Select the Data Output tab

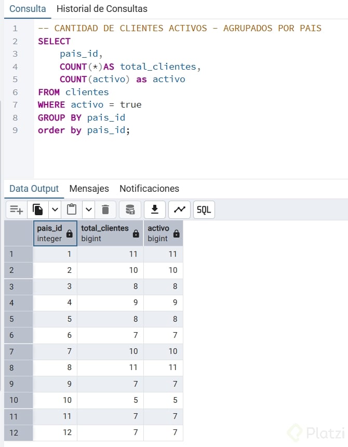pos(34,189)
